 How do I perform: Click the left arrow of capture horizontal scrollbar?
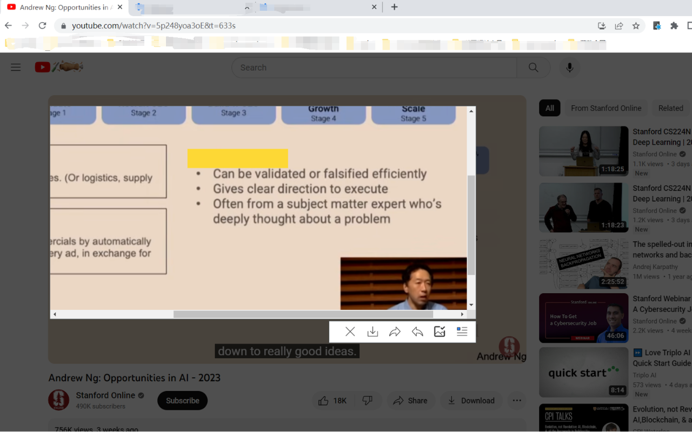(x=55, y=314)
